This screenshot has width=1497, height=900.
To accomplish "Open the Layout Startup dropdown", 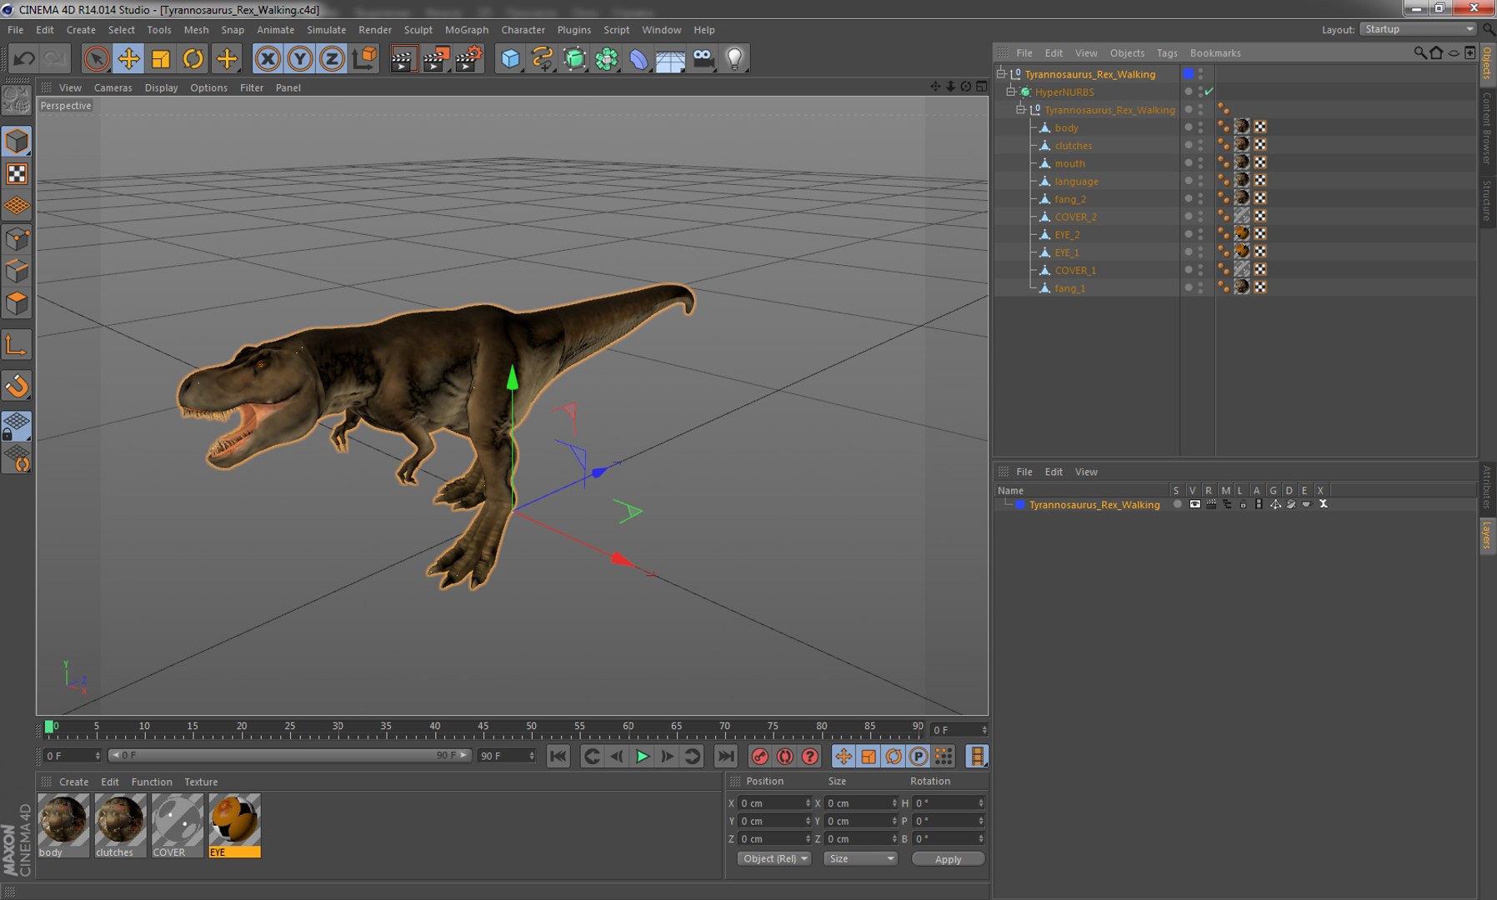I will (1418, 29).
